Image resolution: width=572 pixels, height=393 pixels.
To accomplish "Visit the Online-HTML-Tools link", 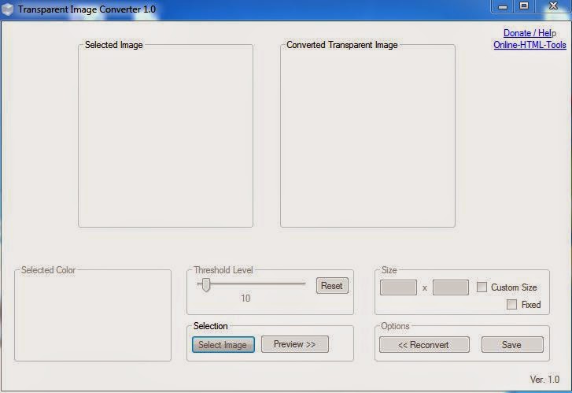I will point(530,45).
